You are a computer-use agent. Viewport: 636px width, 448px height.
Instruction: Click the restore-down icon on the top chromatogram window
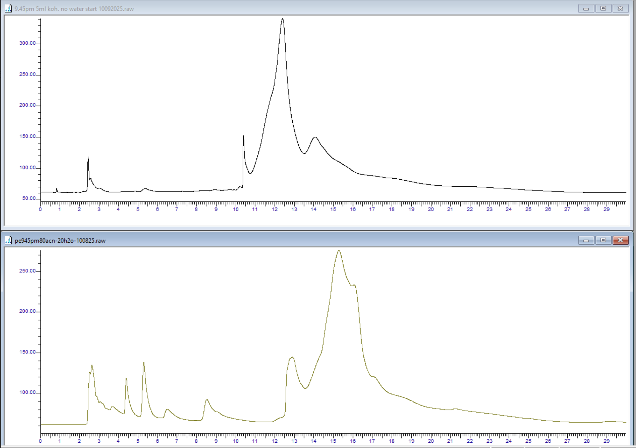(x=604, y=8)
